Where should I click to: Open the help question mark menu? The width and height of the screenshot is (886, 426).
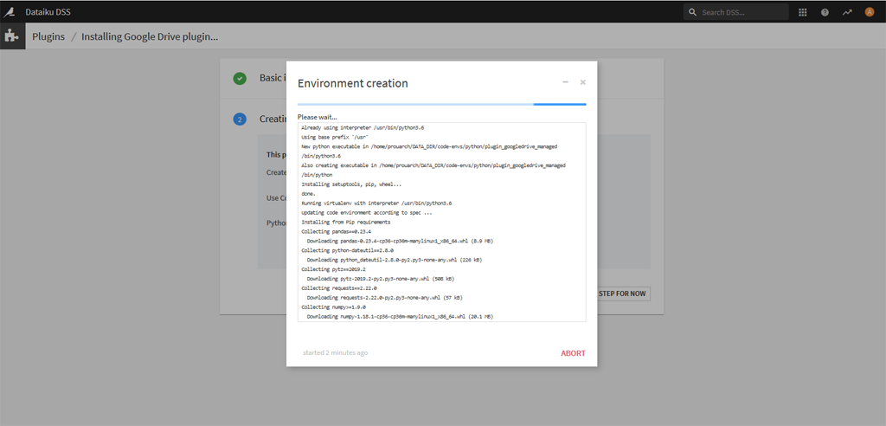(x=825, y=12)
